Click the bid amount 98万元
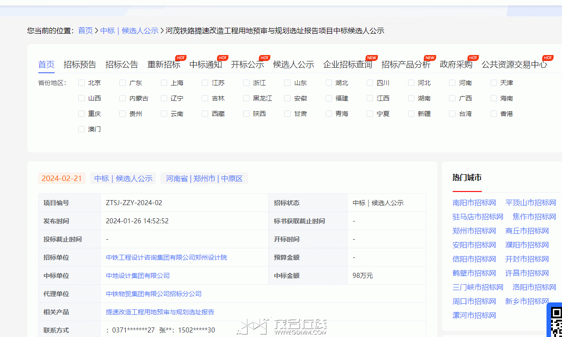 coord(363,276)
